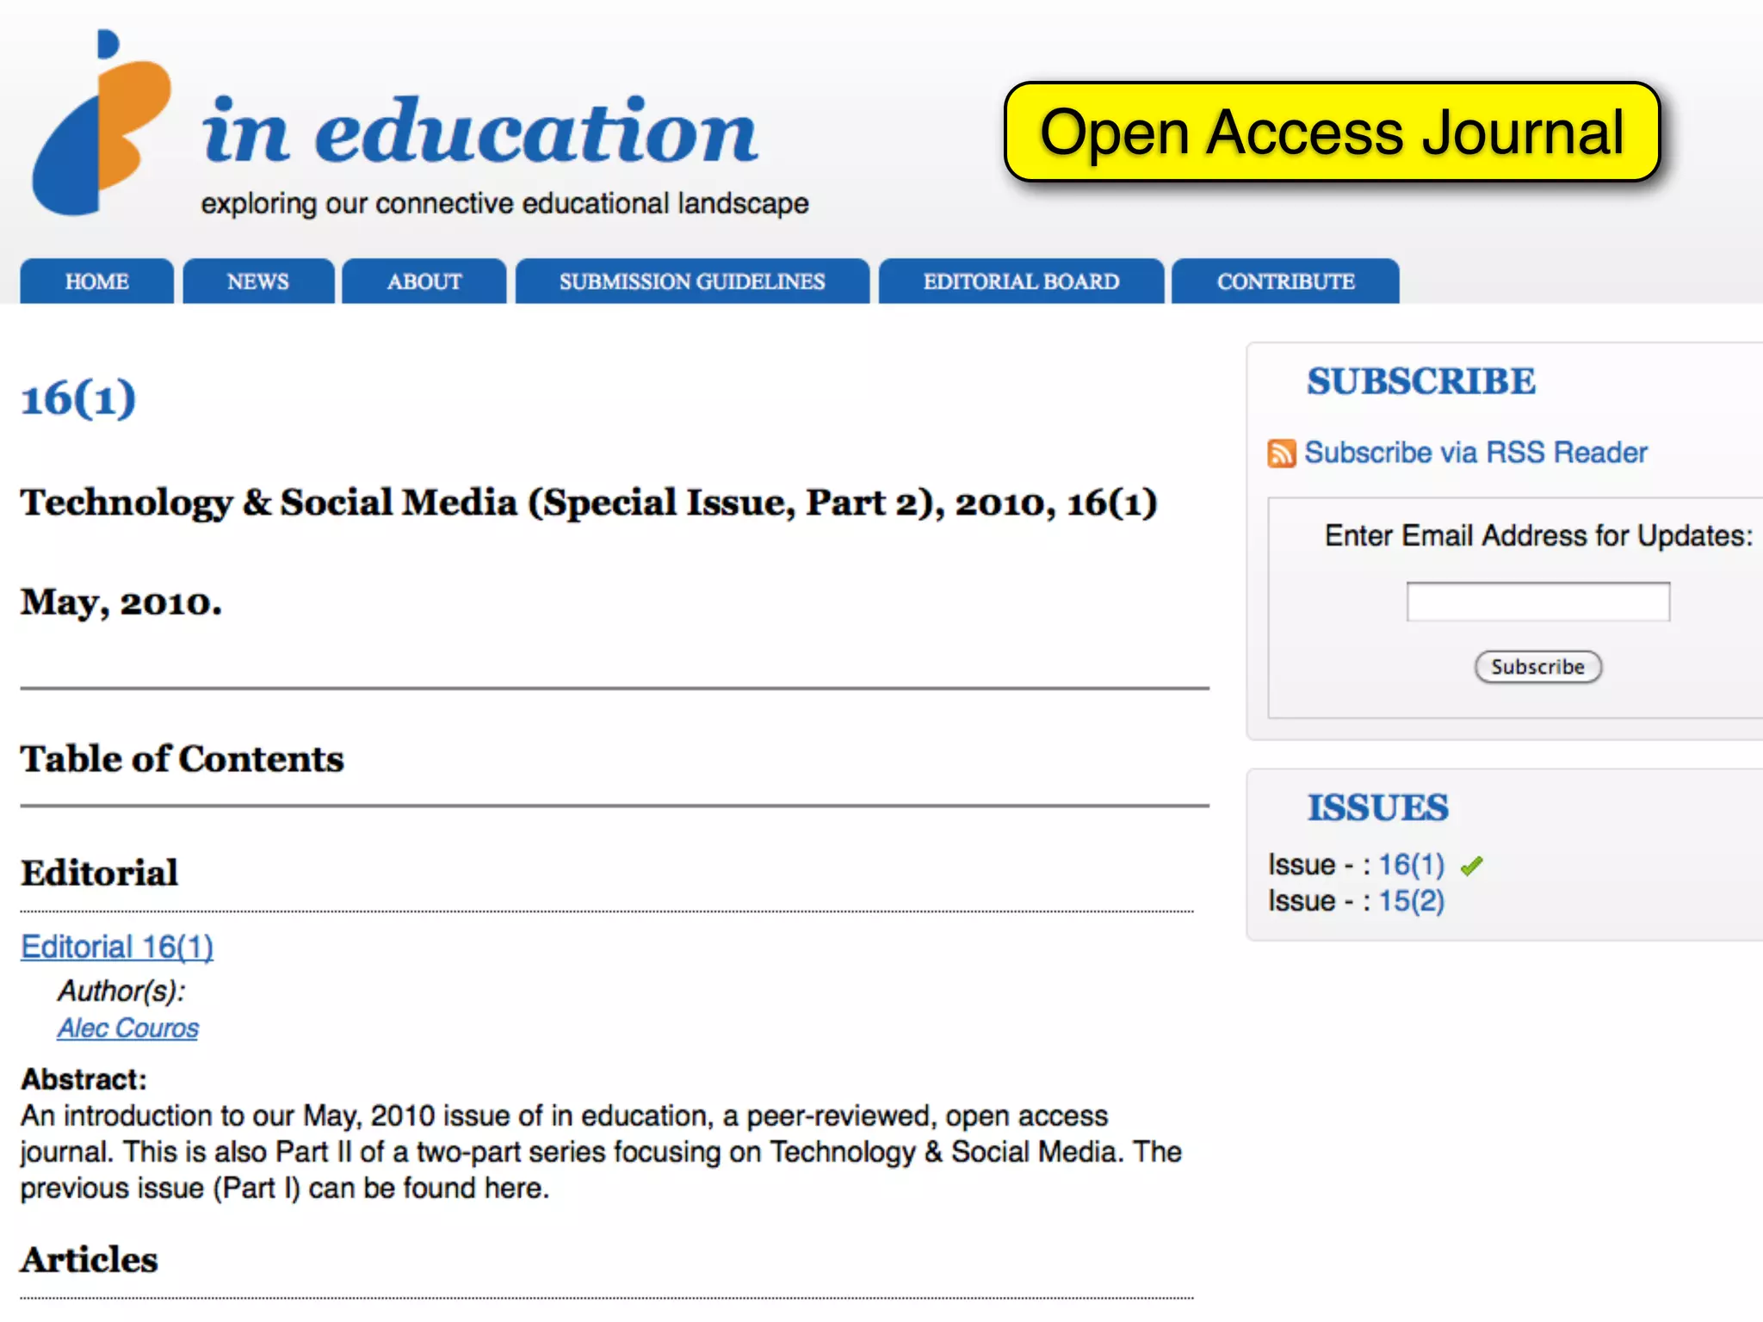Click the Abstract: label
The height and width of the screenshot is (1322, 1763).
84,1079
